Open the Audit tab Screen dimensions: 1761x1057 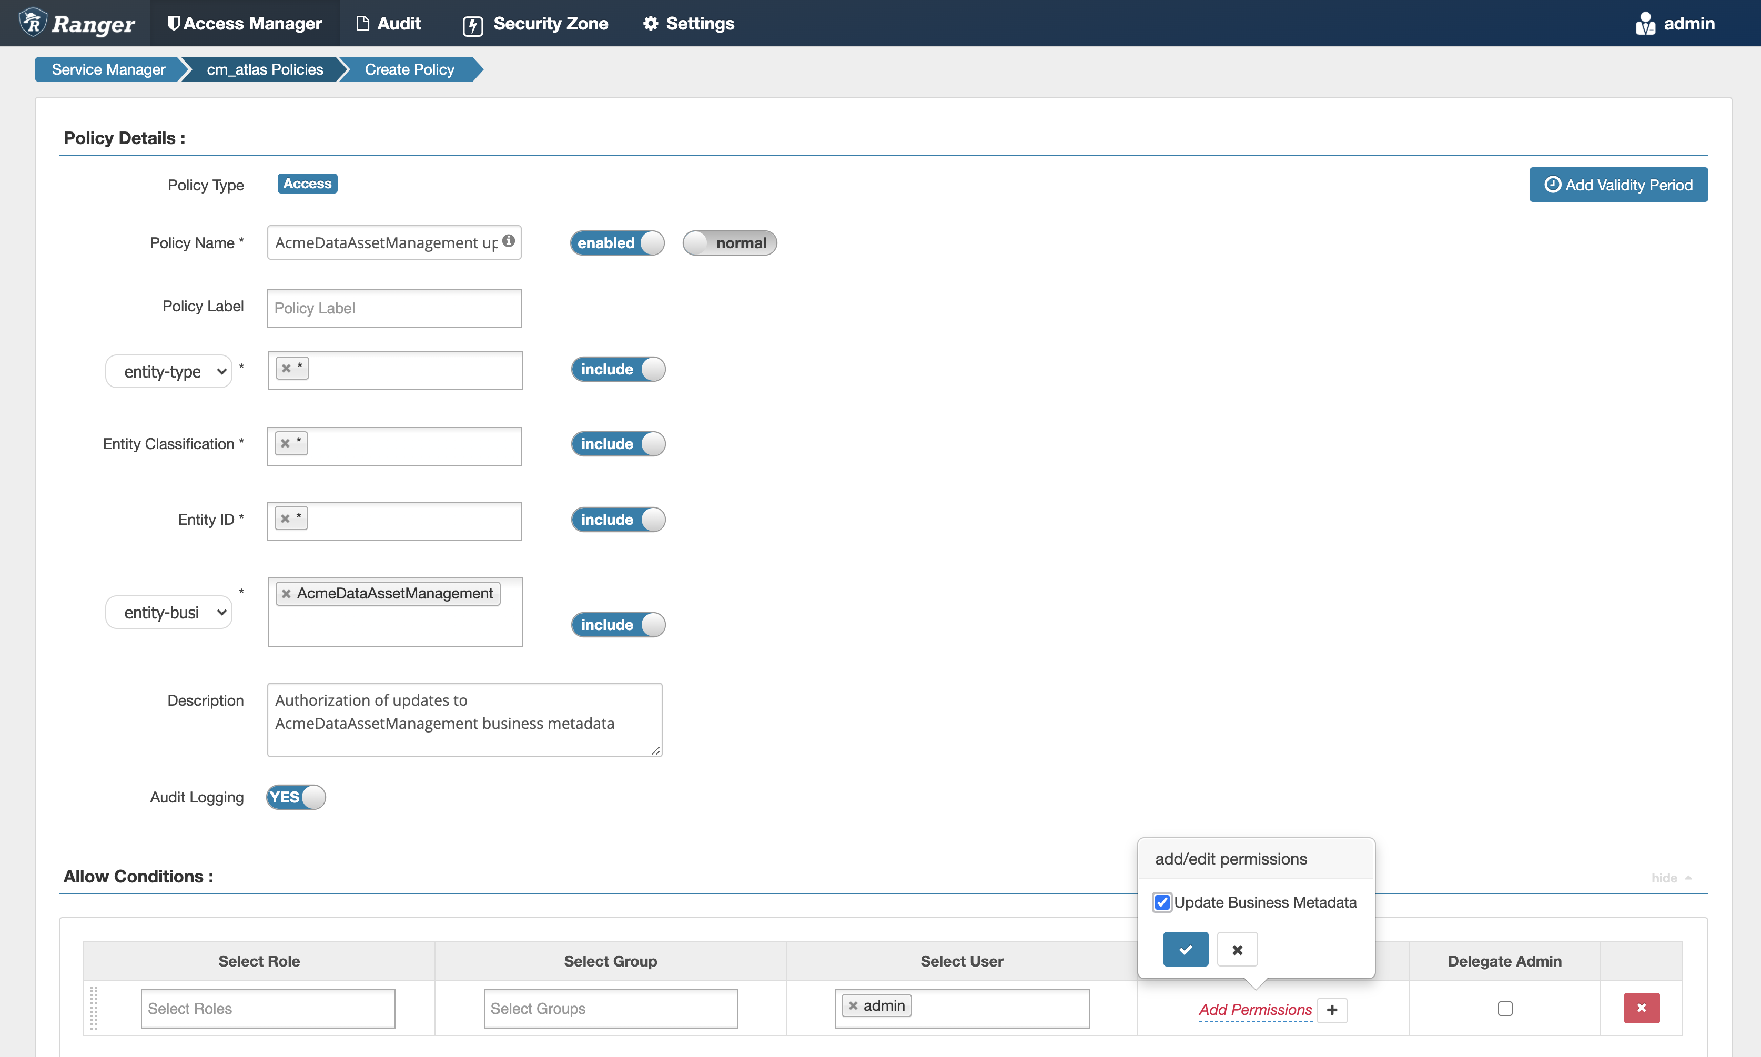pos(389,24)
